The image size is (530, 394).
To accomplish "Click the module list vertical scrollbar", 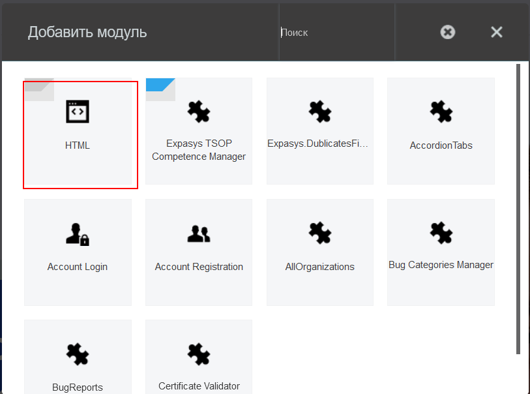I will coord(518,209).
